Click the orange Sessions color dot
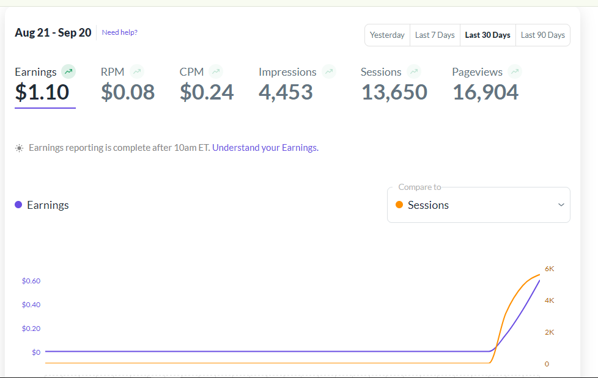598x378 pixels. [x=399, y=205]
